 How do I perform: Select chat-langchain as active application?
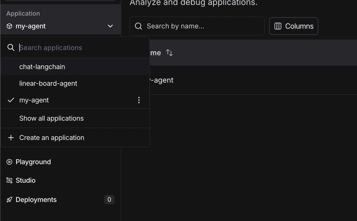point(42,67)
